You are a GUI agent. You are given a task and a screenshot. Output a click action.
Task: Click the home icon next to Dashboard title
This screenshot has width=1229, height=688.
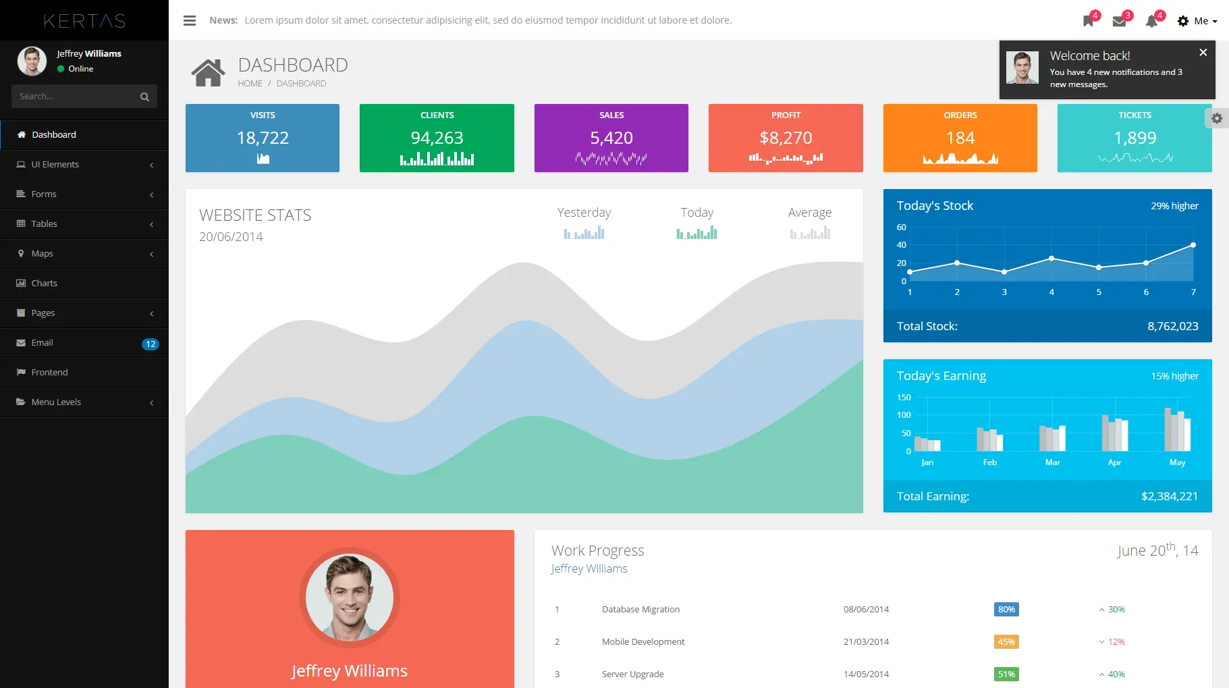pos(208,72)
